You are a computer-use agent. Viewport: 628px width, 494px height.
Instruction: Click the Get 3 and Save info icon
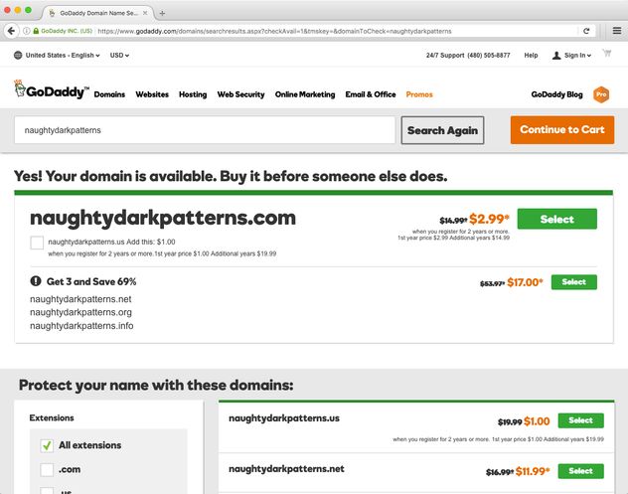pyautogui.click(x=36, y=281)
